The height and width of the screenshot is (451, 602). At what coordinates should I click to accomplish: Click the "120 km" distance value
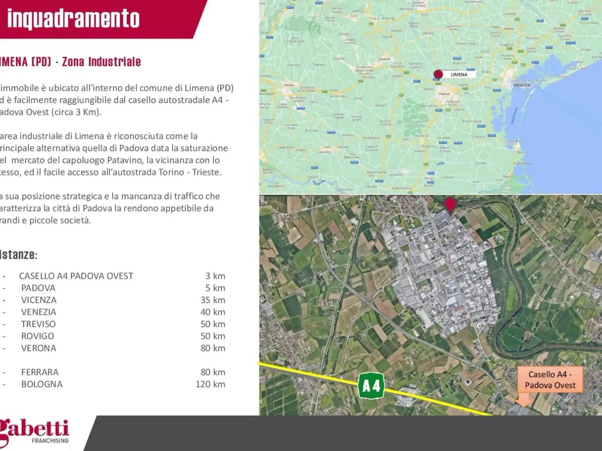210,384
